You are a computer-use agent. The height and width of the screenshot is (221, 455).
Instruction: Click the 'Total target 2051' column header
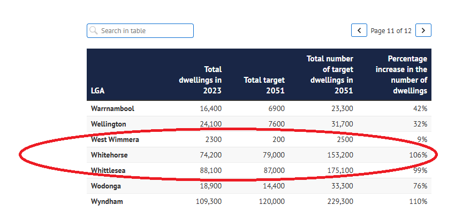264,85
